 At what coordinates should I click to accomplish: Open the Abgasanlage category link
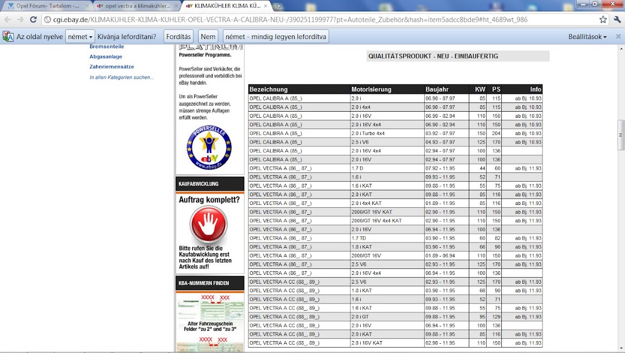click(106, 56)
